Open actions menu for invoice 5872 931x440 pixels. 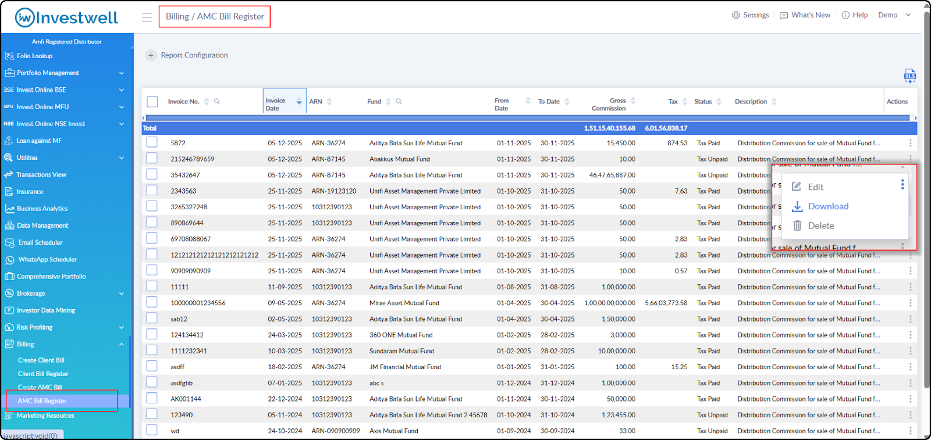pos(910,143)
